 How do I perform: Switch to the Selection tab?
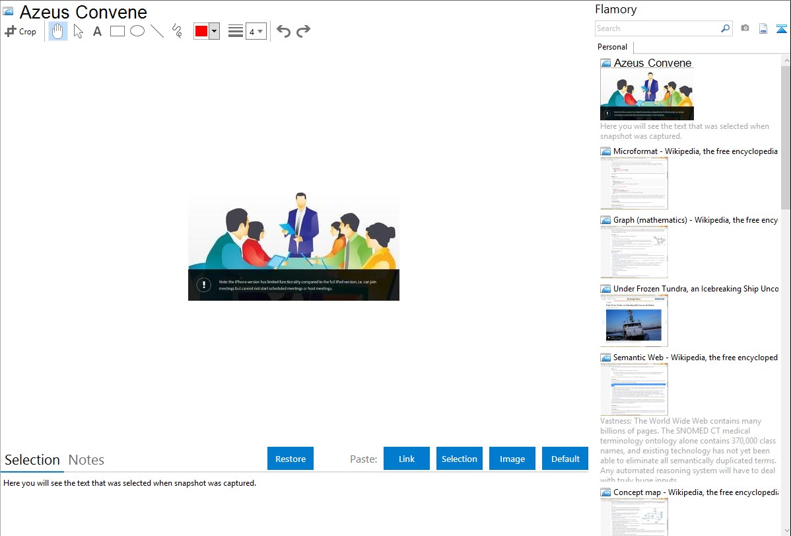pyautogui.click(x=32, y=460)
